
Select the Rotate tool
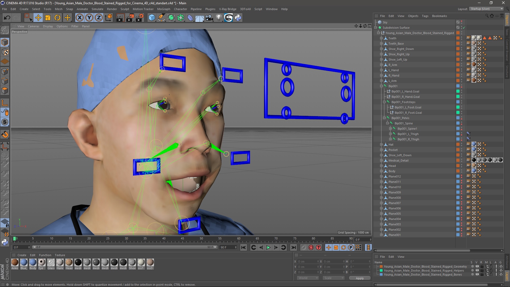pos(57,18)
